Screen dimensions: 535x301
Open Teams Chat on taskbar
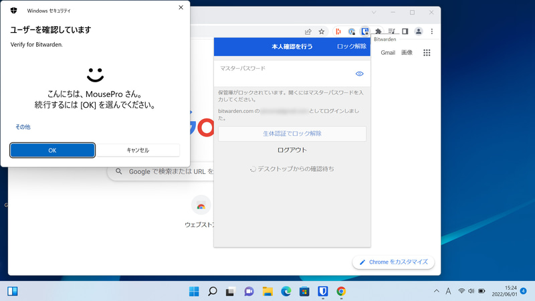[x=249, y=292]
